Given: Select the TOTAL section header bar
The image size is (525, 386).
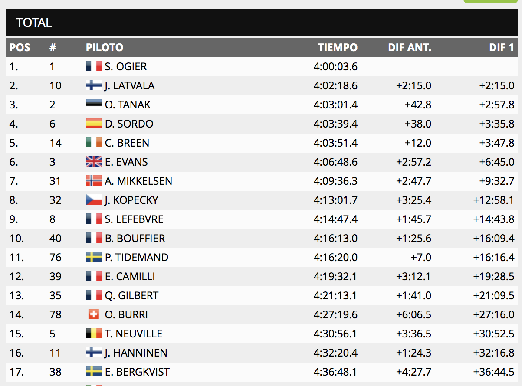Looking at the screenshot, I should (x=262, y=23).
